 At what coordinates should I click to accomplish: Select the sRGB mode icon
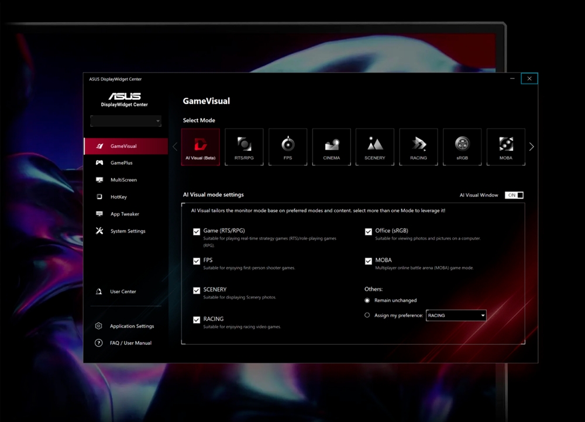pos(462,146)
